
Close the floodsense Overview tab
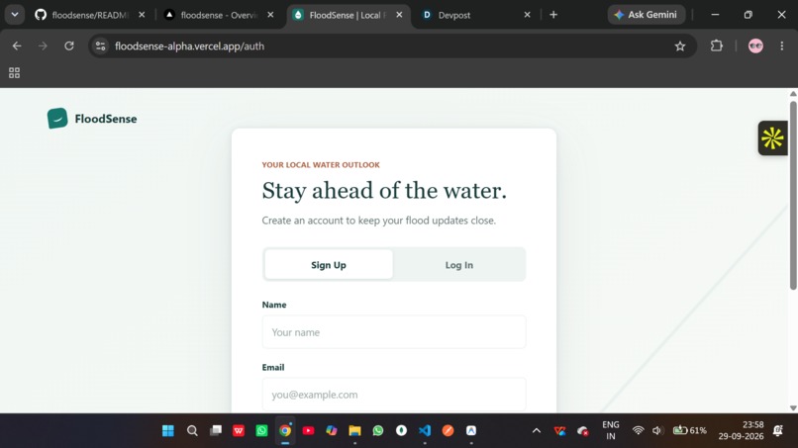[270, 15]
